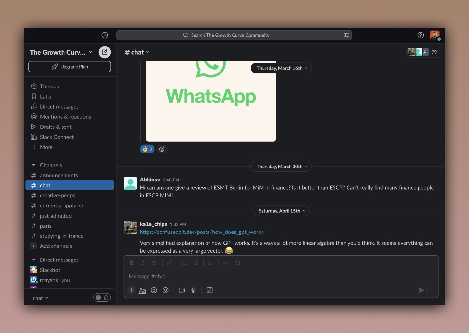Click the OK hand reaction with count 3

(147, 149)
